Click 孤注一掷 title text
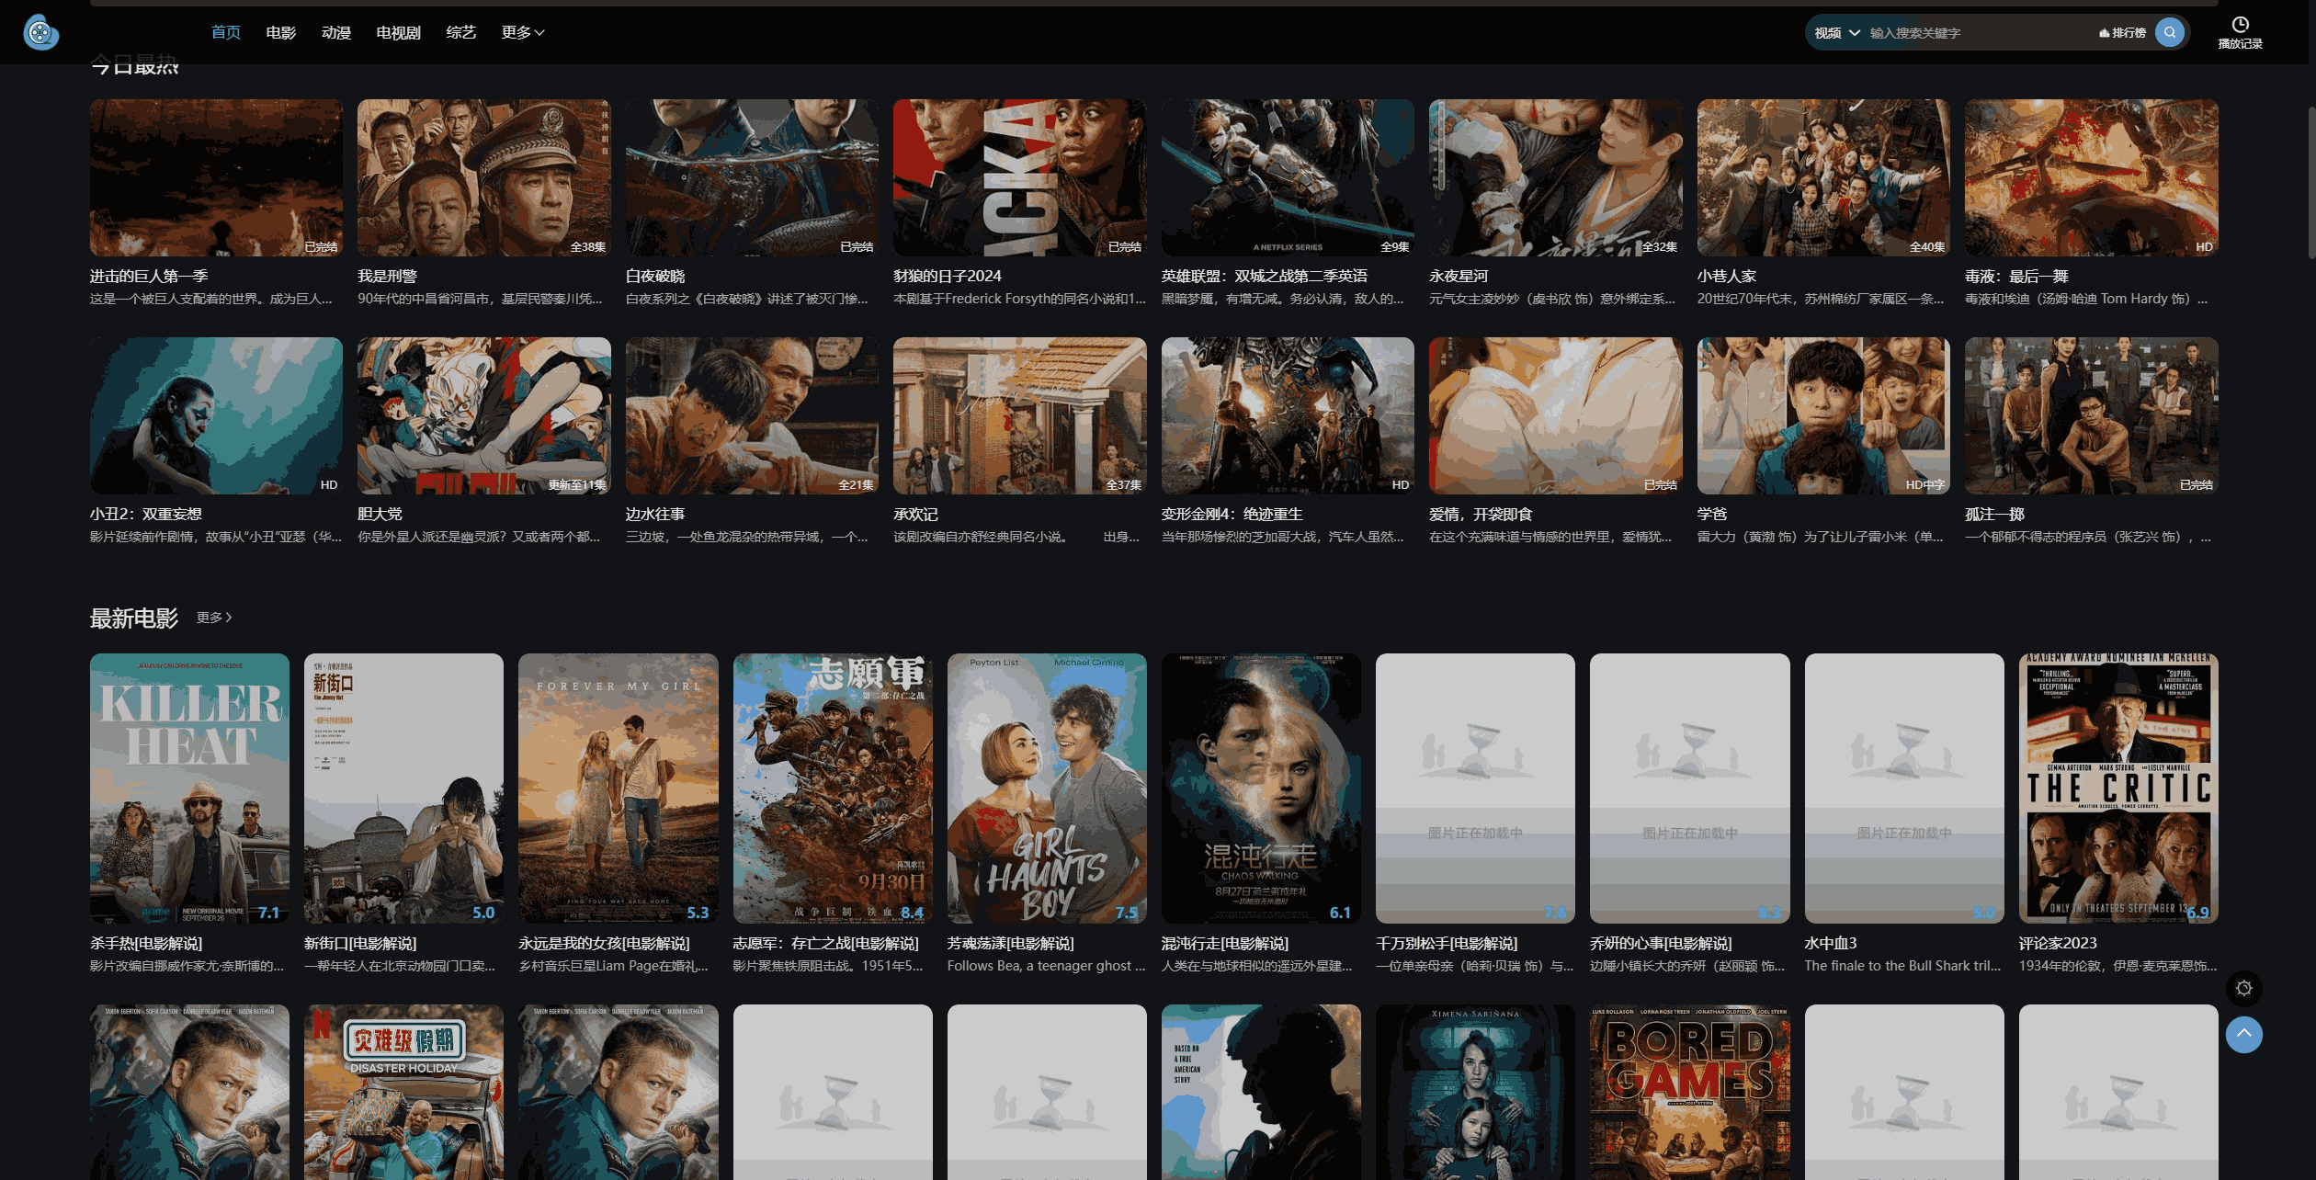2316x1180 pixels. [x=1995, y=515]
